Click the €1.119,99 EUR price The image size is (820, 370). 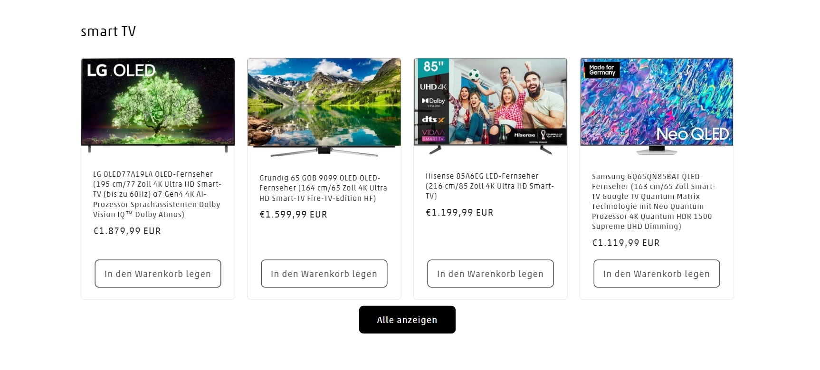(x=626, y=243)
